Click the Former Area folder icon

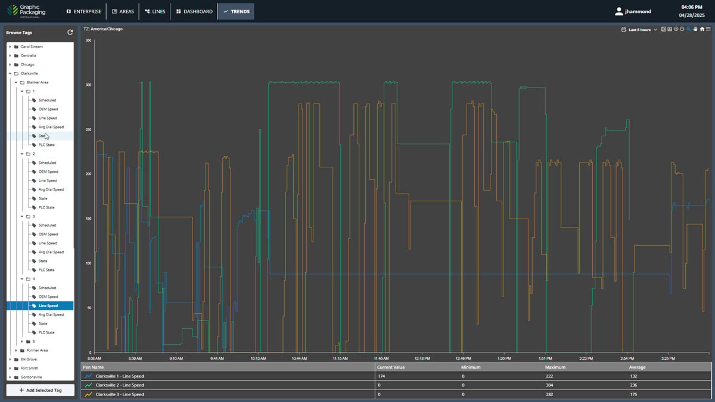click(x=22, y=350)
